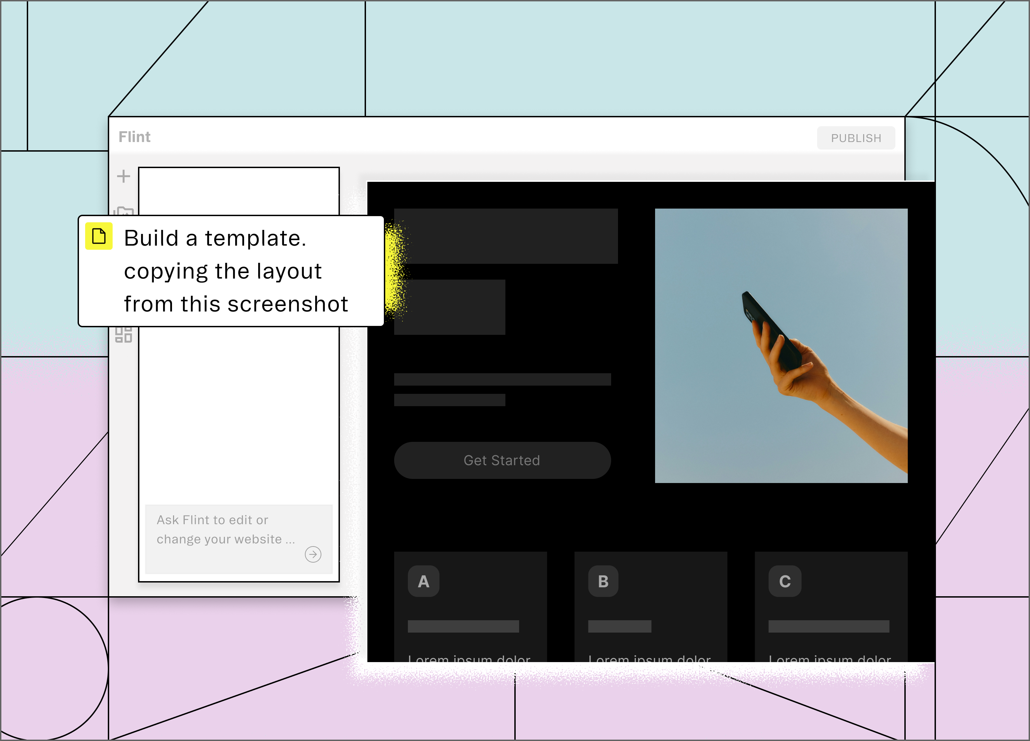This screenshot has height=741, width=1030.
Task: Select the large heading placeholder block
Action: click(x=505, y=236)
